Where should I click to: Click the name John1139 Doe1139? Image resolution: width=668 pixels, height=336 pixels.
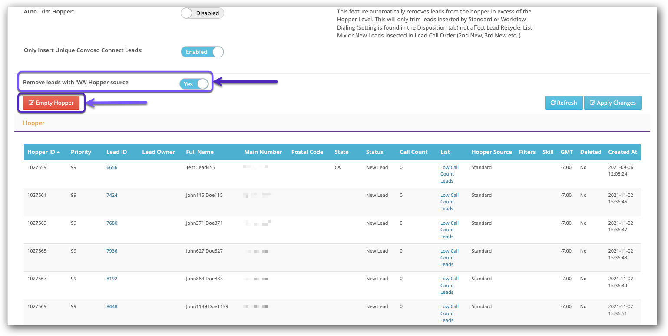tap(207, 306)
